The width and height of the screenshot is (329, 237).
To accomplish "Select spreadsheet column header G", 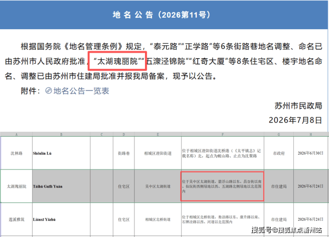I will click(x=279, y=134).
